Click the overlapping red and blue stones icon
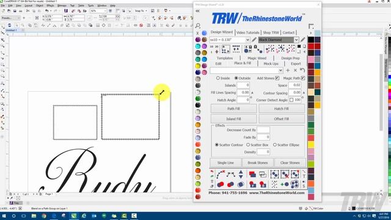 pos(221,185)
